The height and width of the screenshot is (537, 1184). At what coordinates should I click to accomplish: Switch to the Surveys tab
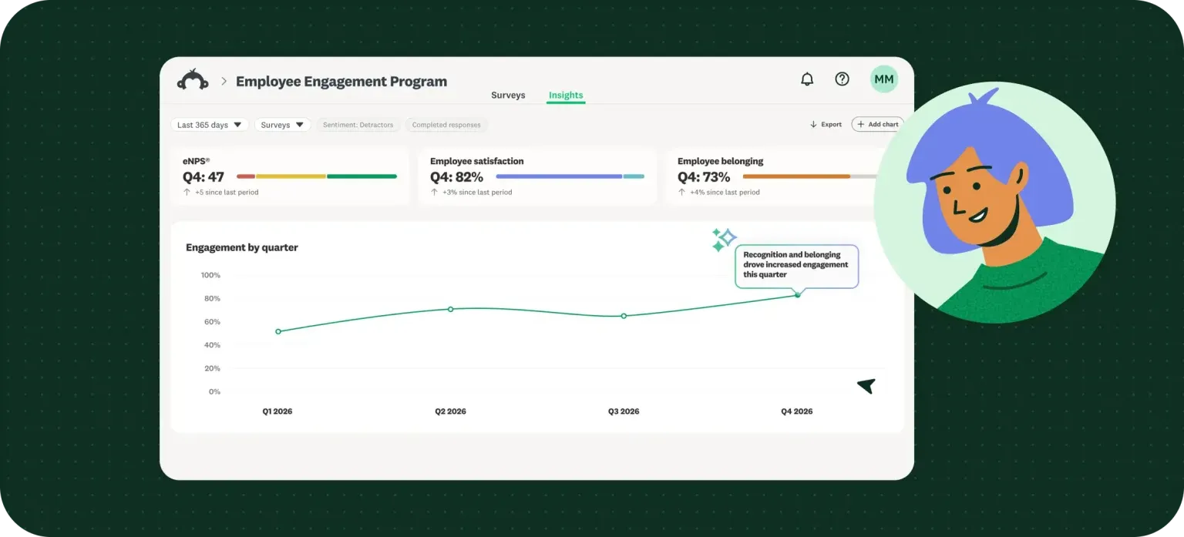tap(508, 96)
